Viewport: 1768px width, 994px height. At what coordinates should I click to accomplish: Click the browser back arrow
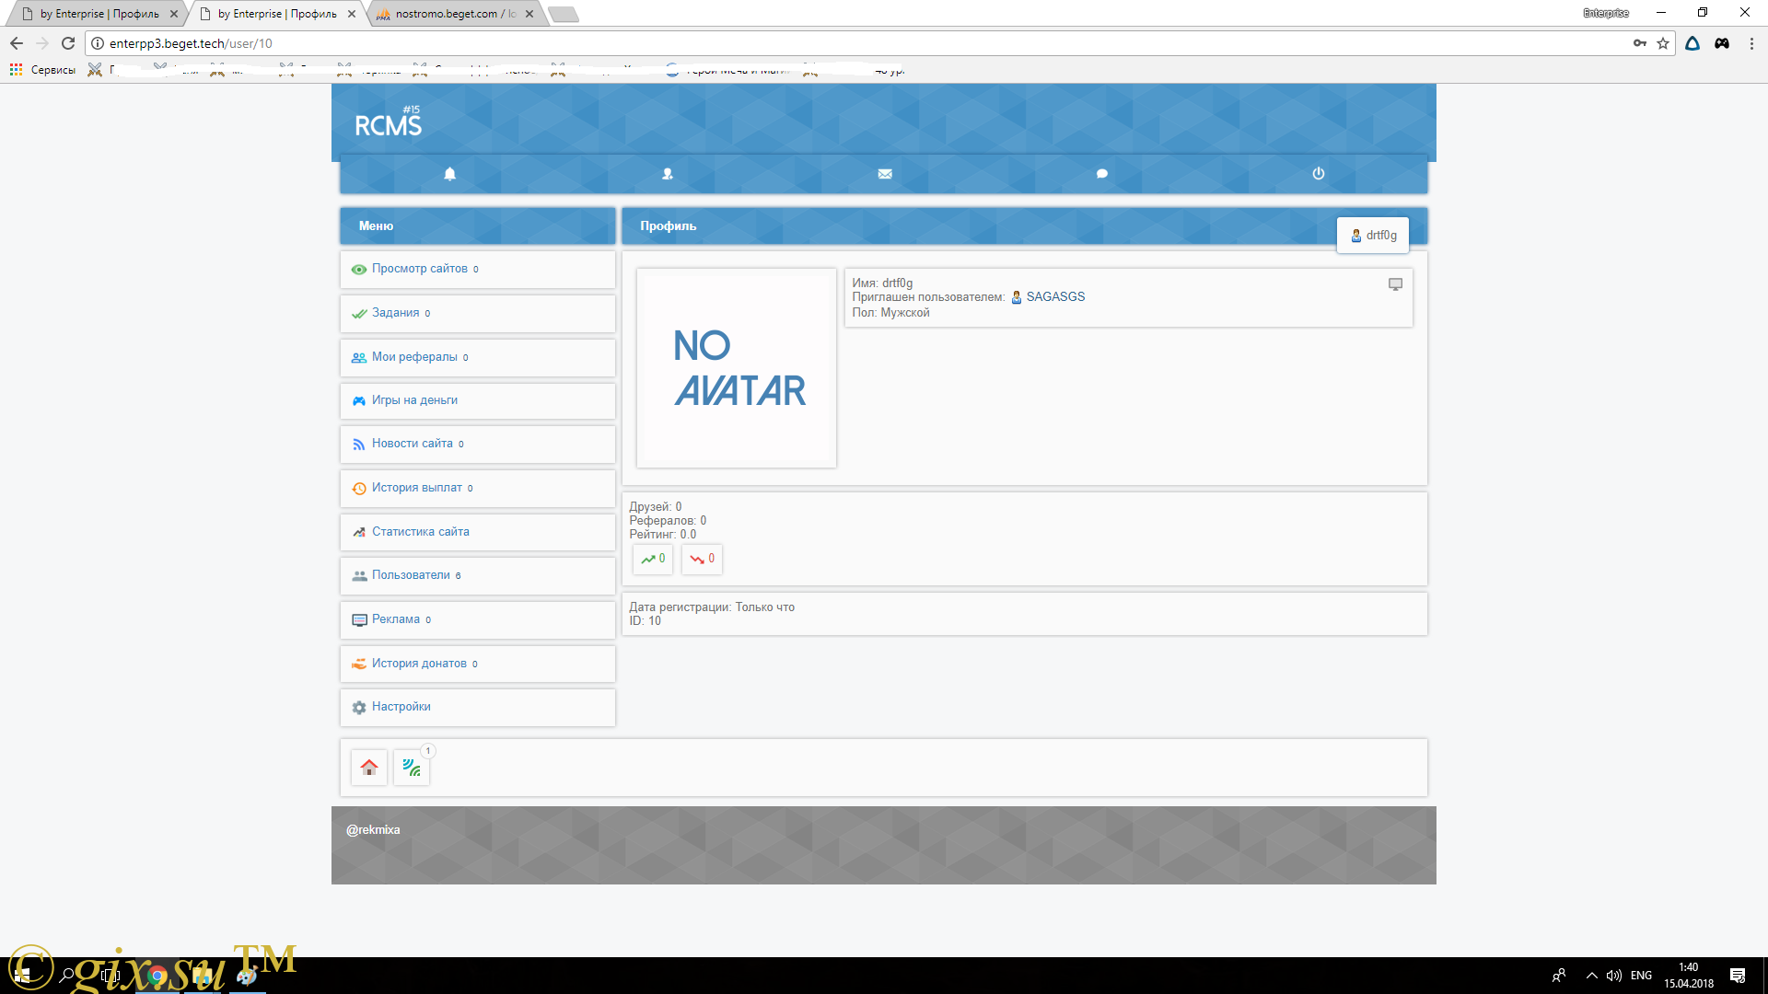[16, 43]
